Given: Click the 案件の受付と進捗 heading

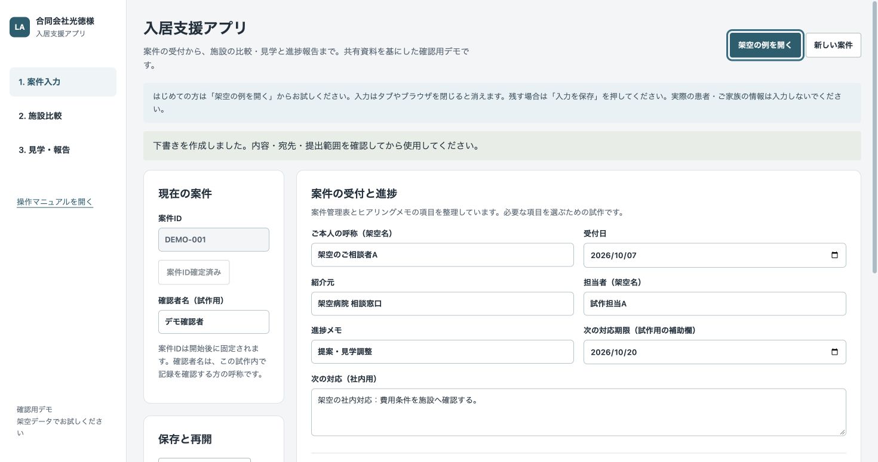Looking at the screenshot, I should pos(354,194).
